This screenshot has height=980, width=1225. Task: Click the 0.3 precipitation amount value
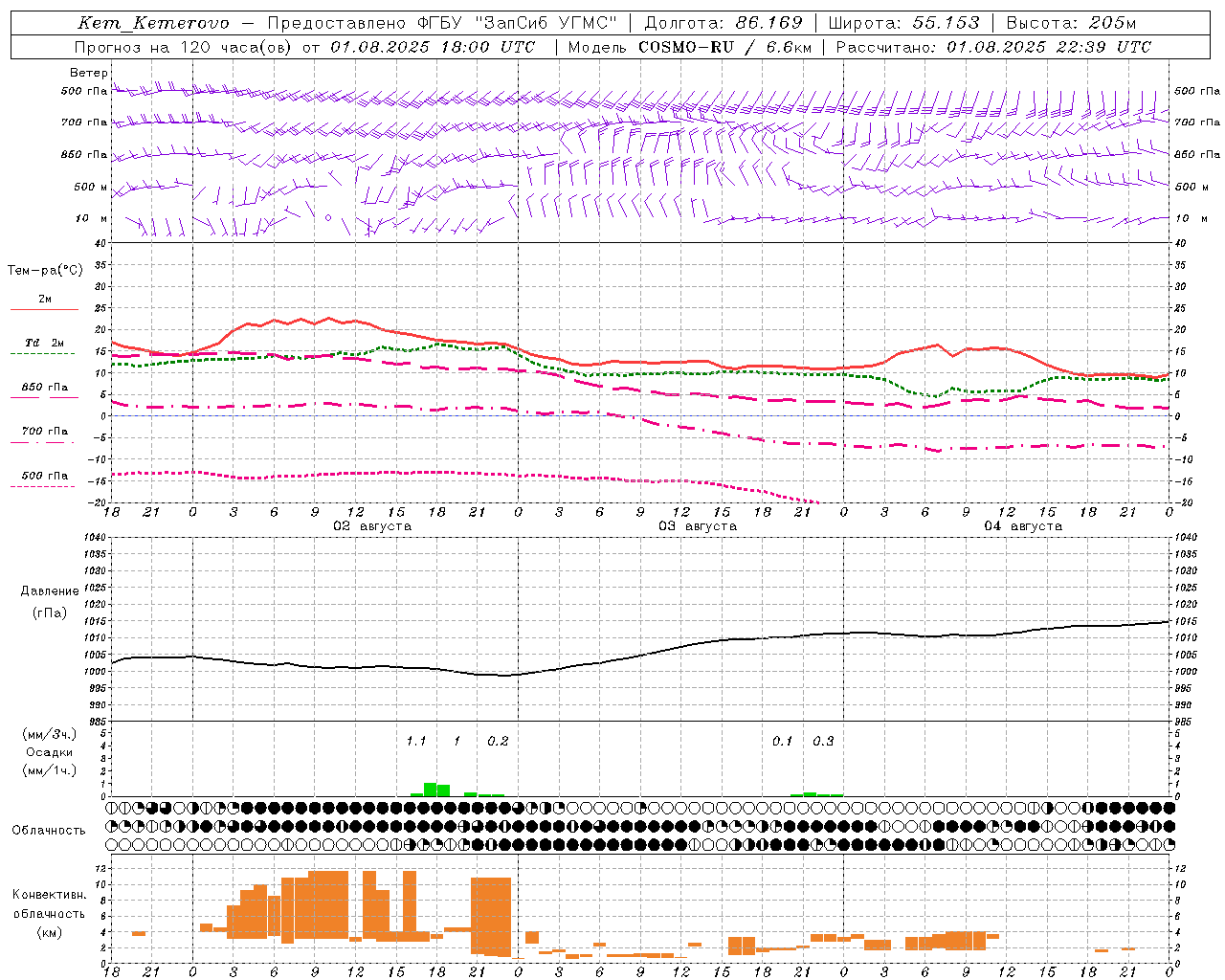click(823, 742)
